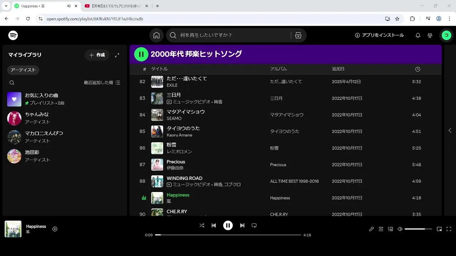This screenshot has height=256, width=456.
Task: Expand the right now-playing side panel
Action: point(450,130)
